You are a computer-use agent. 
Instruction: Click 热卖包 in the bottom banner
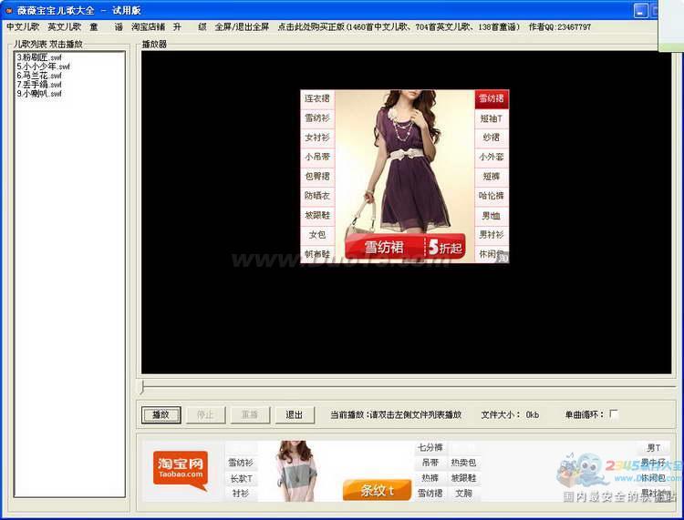coord(463,463)
